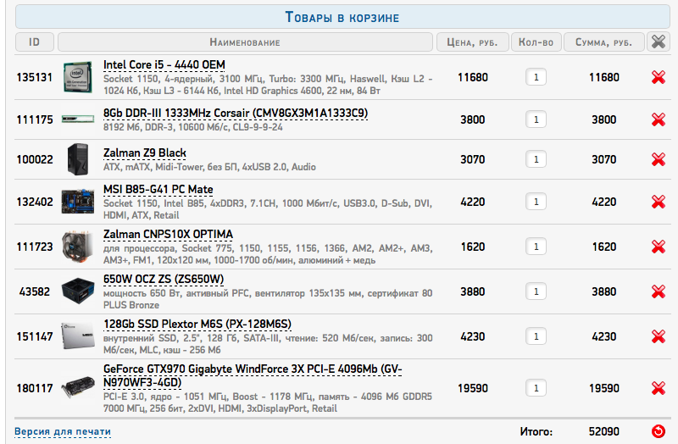
Task: Open GeForce GTX970 Gigabyte WindForce link
Action: (x=253, y=375)
